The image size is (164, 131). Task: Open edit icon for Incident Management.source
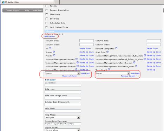pos(76,69)
